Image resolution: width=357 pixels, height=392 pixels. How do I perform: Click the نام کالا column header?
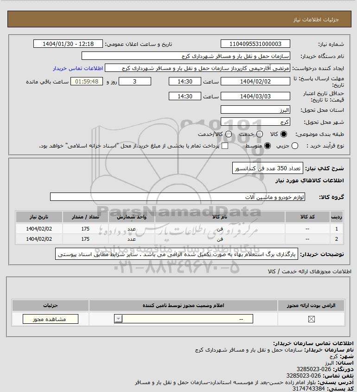click(x=220, y=217)
